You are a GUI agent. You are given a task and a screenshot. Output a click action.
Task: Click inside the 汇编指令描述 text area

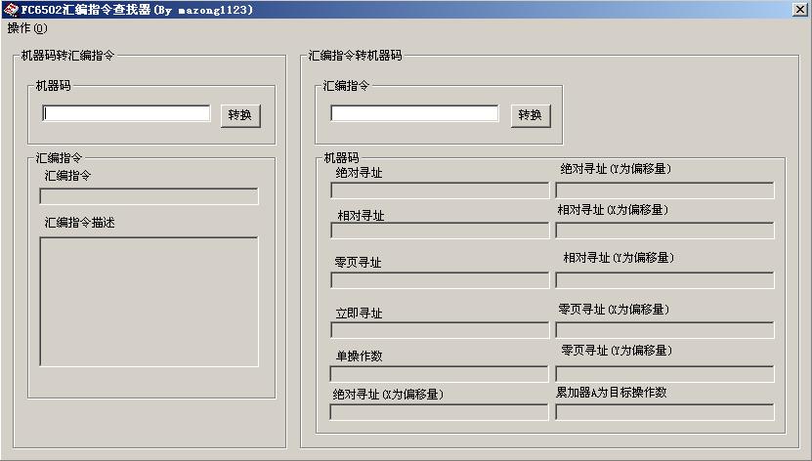149,301
